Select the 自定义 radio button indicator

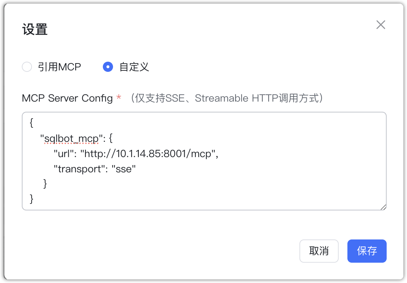(x=108, y=67)
